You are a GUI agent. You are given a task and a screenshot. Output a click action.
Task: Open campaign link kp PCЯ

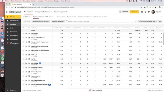point(34,59)
